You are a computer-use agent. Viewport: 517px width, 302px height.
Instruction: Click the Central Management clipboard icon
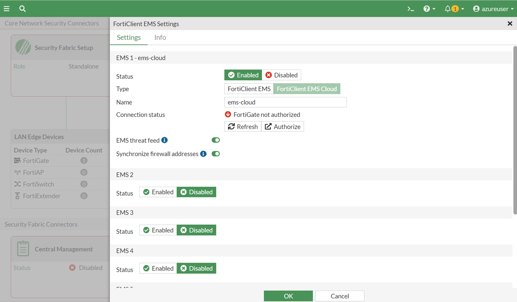(x=23, y=249)
